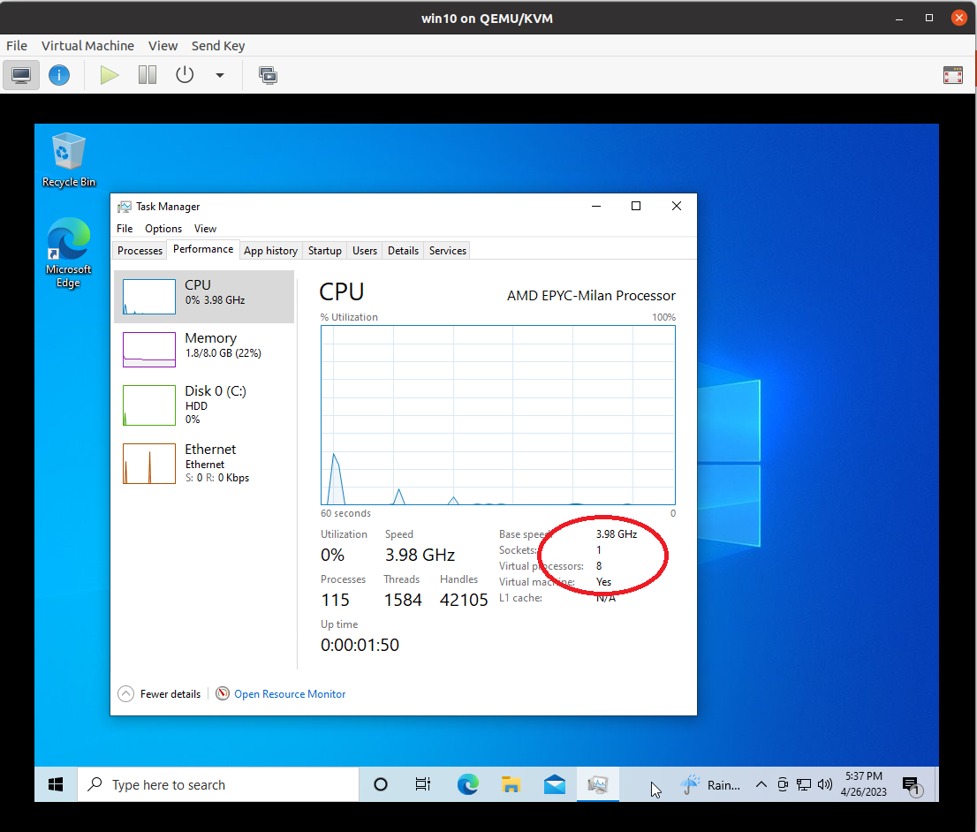Viewport: 977px width, 832px height.
Task: Open File Explorer from taskbar
Action: 511,784
